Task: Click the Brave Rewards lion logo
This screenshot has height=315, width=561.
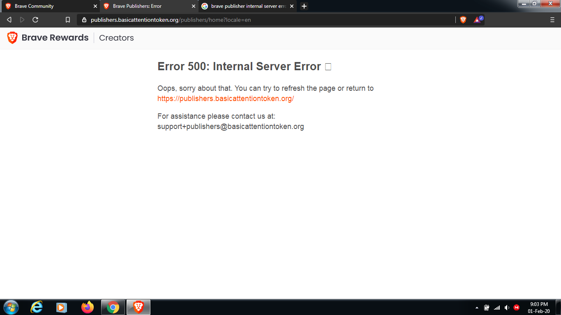Action: click(x=12, y=38)
